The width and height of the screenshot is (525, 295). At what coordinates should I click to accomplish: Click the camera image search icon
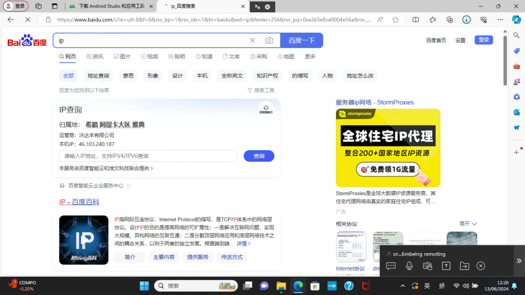pos(269,40)
